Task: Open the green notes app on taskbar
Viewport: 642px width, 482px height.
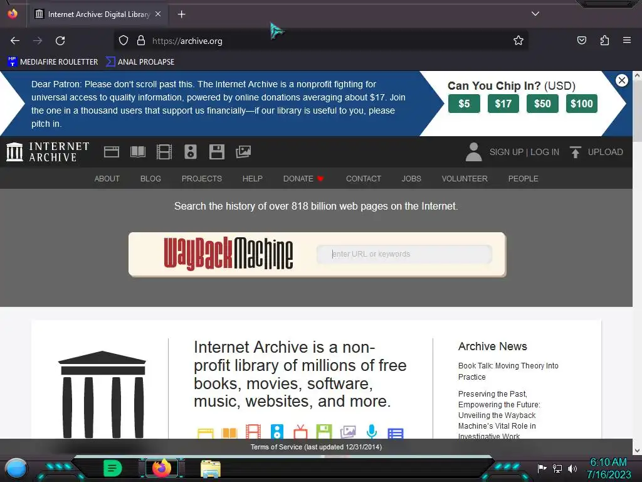Action: [x=113, y=468]
